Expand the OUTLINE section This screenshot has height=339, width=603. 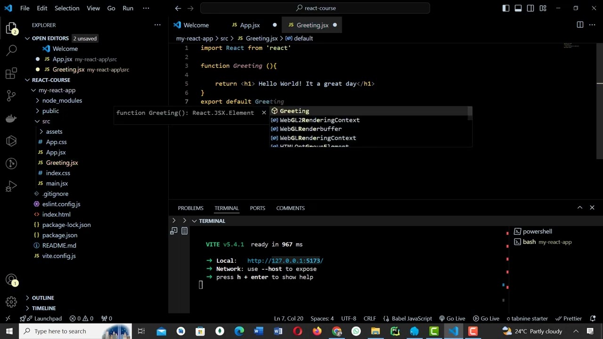(x=27, y=298)
